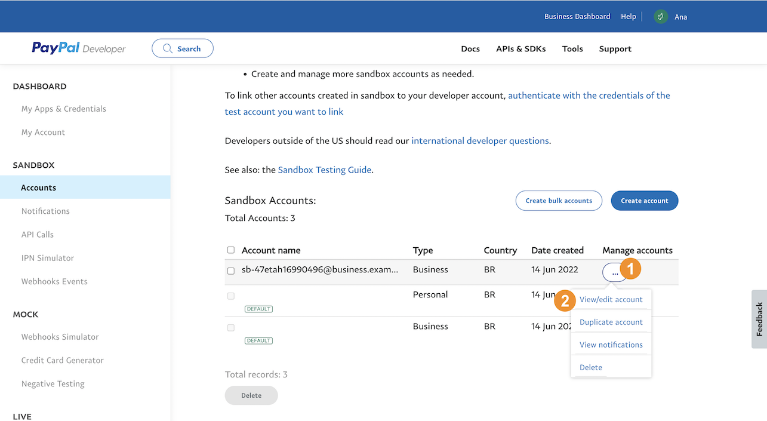
Task: Open IPN Simulator in sidebar
Action: (48, 258)
